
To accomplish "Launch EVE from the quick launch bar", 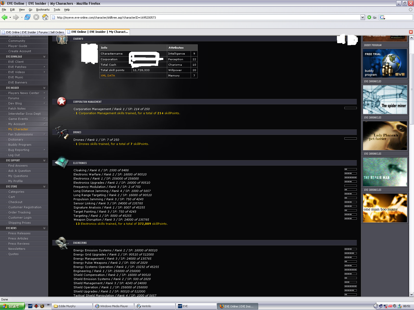I will (30, 306).
